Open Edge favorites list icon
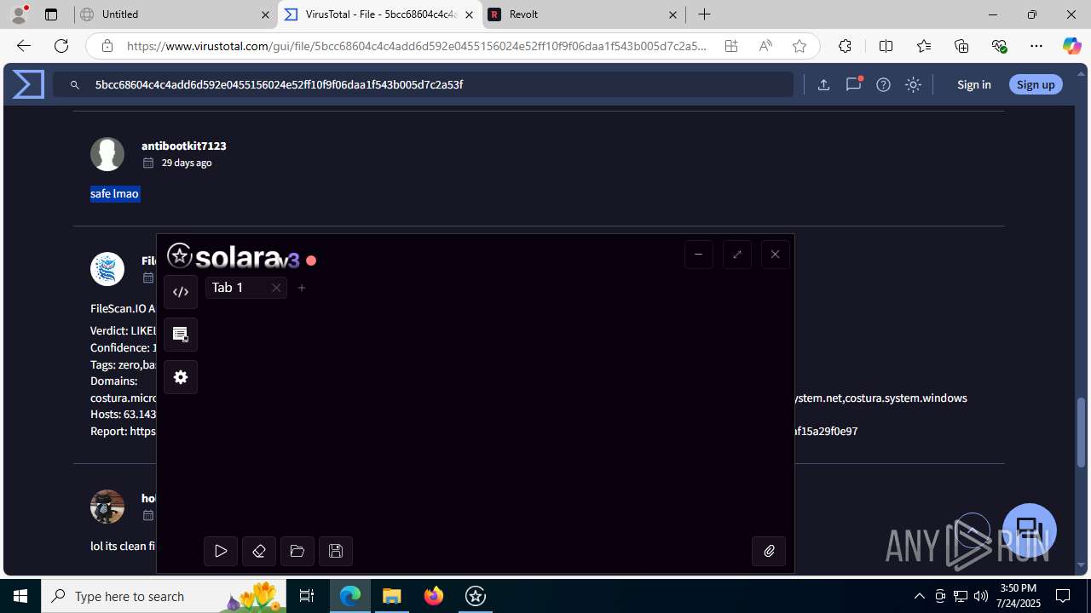 [924, 46]
